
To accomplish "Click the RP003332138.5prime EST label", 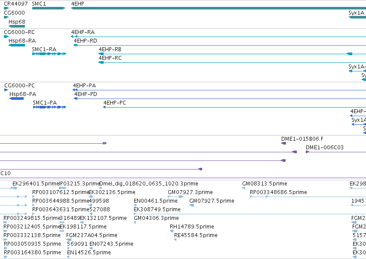I will coord(32,235).
